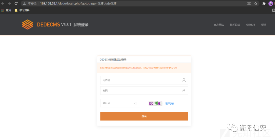Click the 应用 bookmarks bar label

pos(8,10)
